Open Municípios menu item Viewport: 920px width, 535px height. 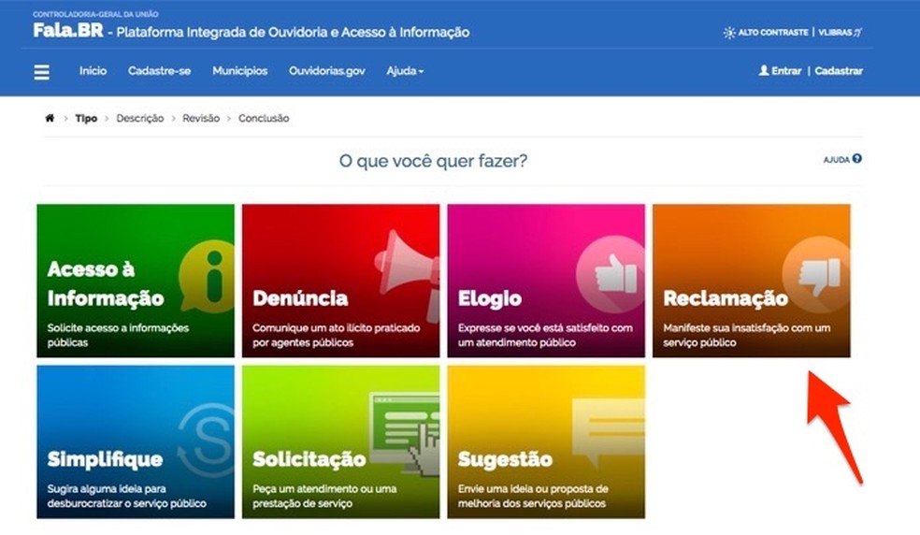[x=240, y=71]
